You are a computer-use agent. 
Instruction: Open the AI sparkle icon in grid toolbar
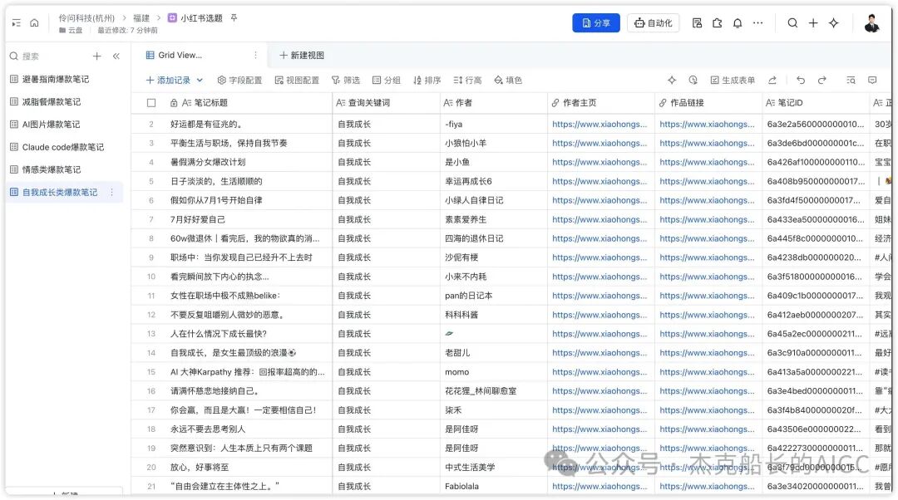[x=672, y=80]
